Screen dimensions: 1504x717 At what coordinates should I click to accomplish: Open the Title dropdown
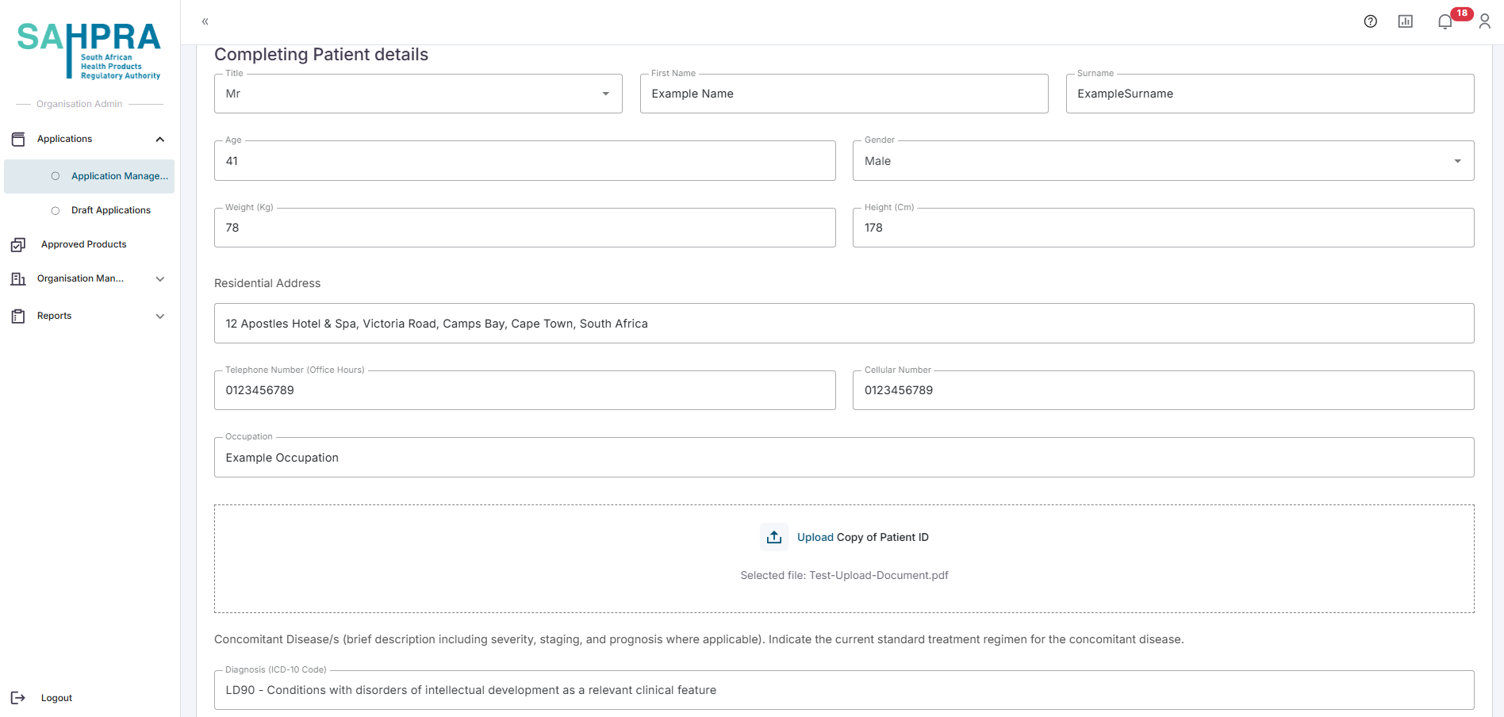click(x=418, y=94)
